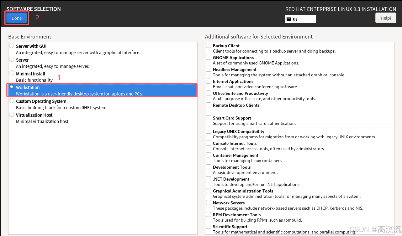Click Graphical Administration Tools description text

[x=287, y=197]
